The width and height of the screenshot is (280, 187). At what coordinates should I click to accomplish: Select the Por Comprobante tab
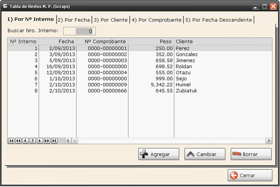(156, 20)
